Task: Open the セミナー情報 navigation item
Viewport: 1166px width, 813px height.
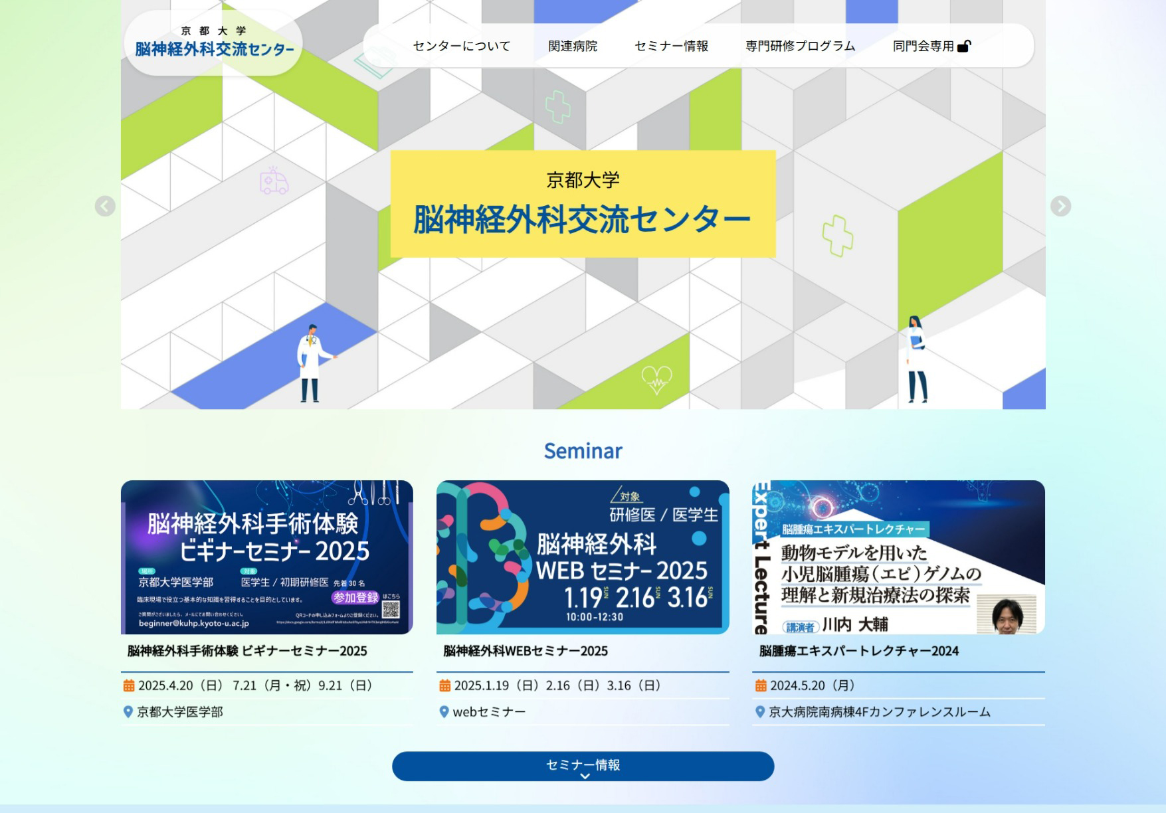Action: pos(672,46)
